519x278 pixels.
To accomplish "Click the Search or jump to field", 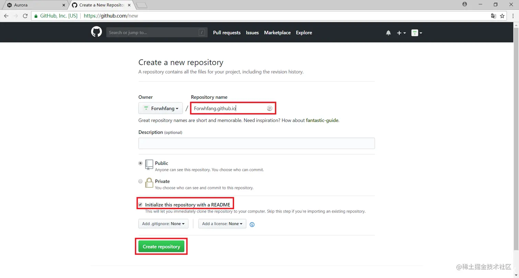I will [157, 33].
